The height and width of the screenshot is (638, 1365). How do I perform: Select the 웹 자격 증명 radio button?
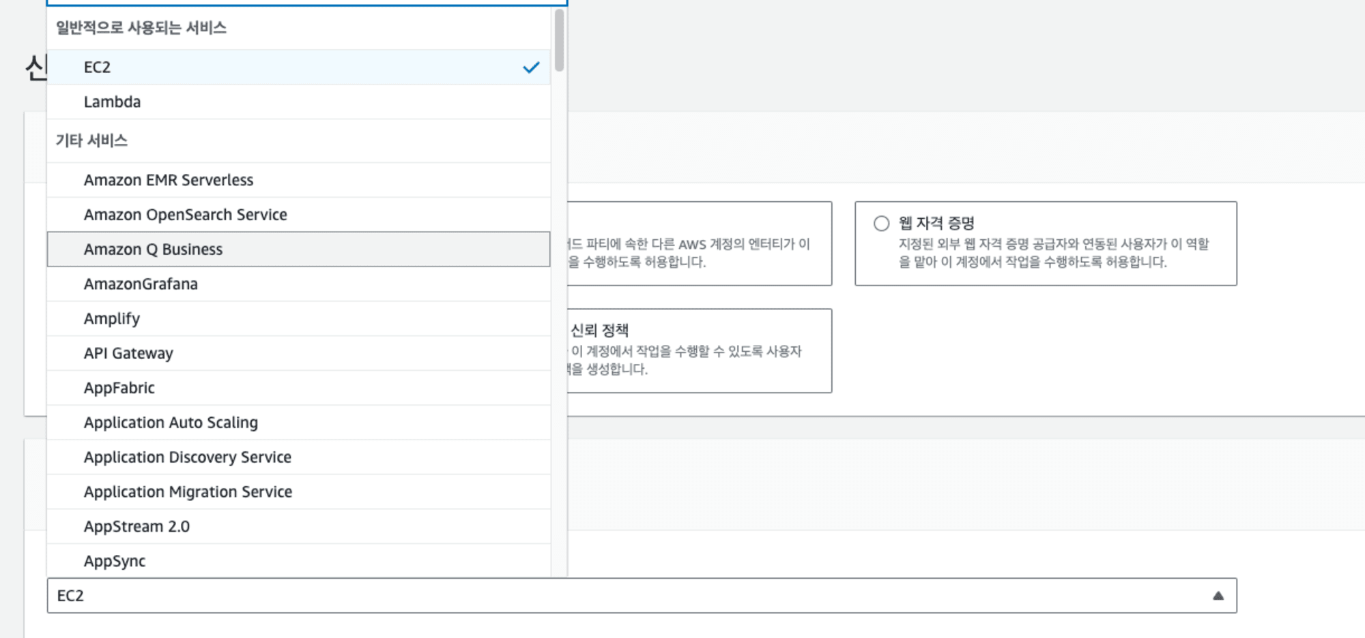(881, 224)
